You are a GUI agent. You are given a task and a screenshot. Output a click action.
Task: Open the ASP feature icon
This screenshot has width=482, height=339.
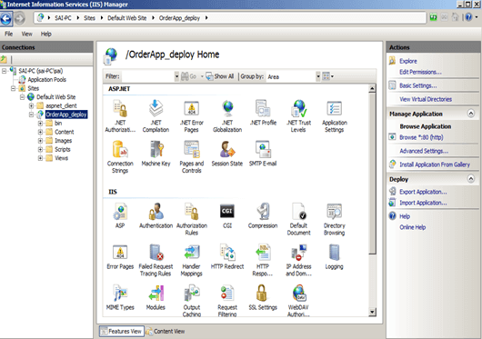tap(120, 215)
